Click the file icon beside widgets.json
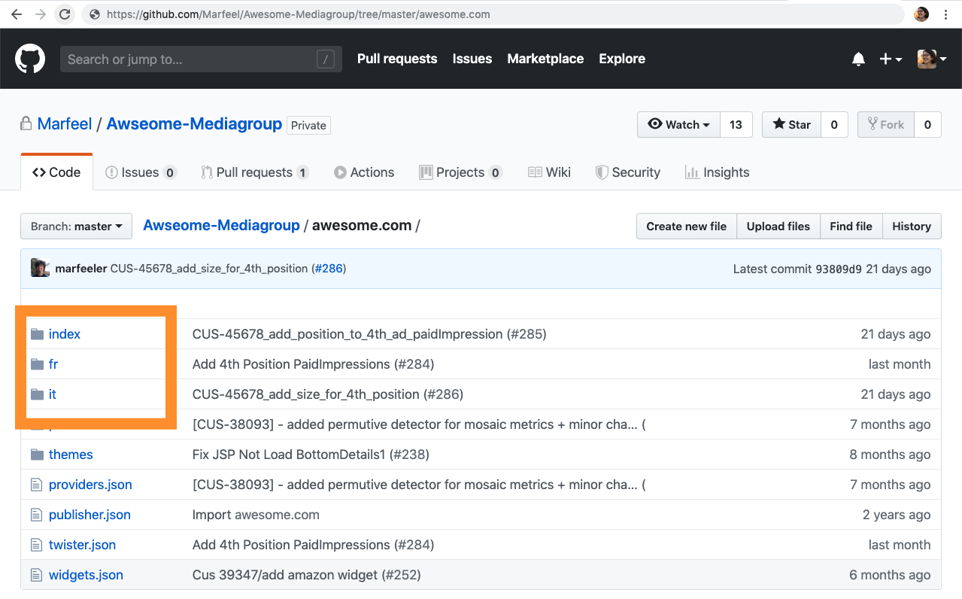 pos(36,575)
